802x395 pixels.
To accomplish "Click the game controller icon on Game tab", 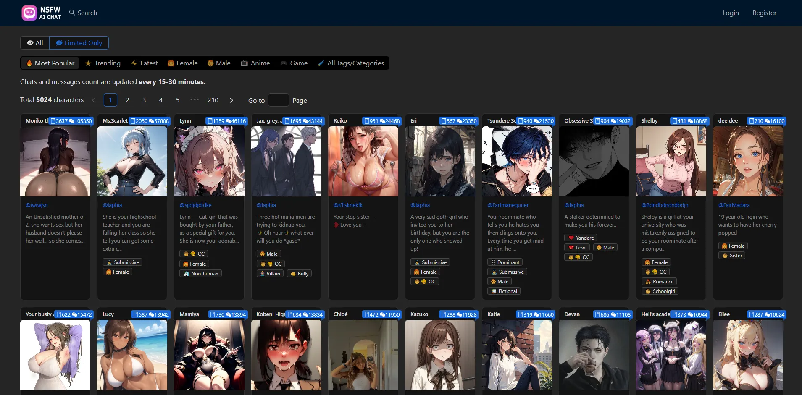I will point(284,63).
